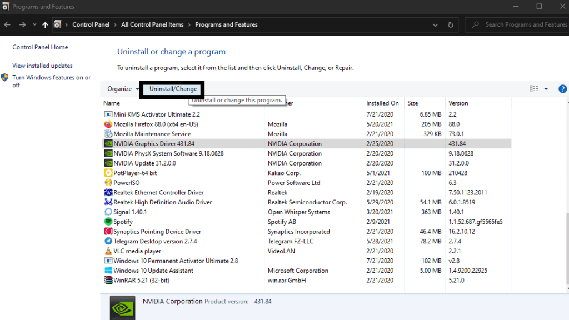Click the search magnifier icon

(476, 24)
